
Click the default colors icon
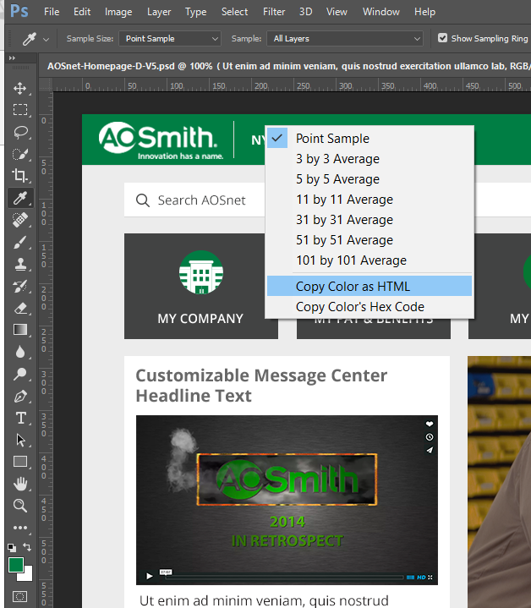pyautogui.click(x=12, y=547)
